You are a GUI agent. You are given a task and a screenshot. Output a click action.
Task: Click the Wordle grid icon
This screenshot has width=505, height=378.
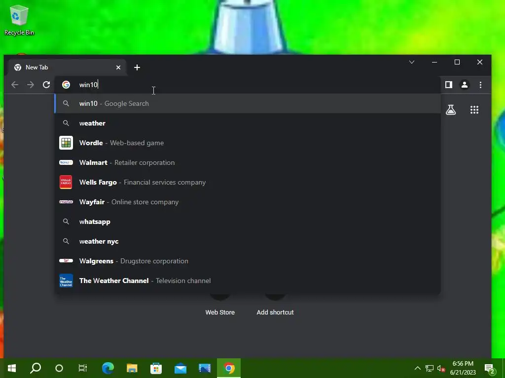(x=66, y=143)
